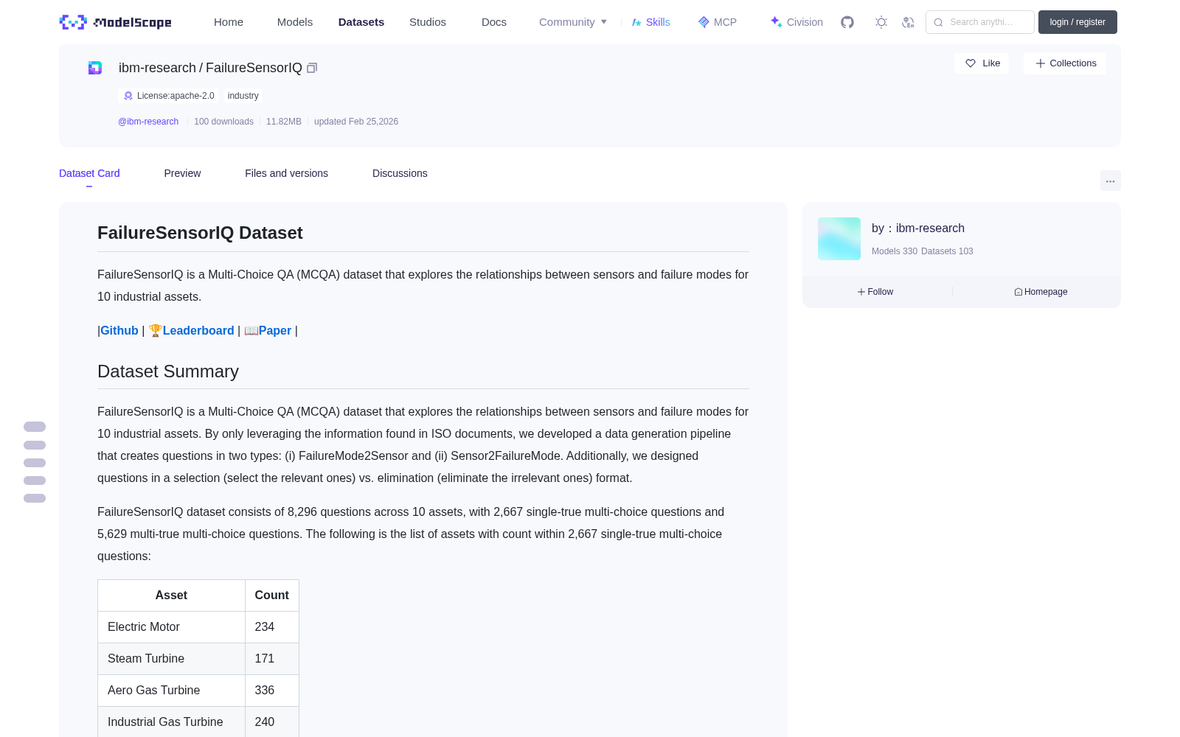The width and height of the screenshot is (1180, 737).
Task: Toggle the light/dark theme sun icon
Action: 881,22
